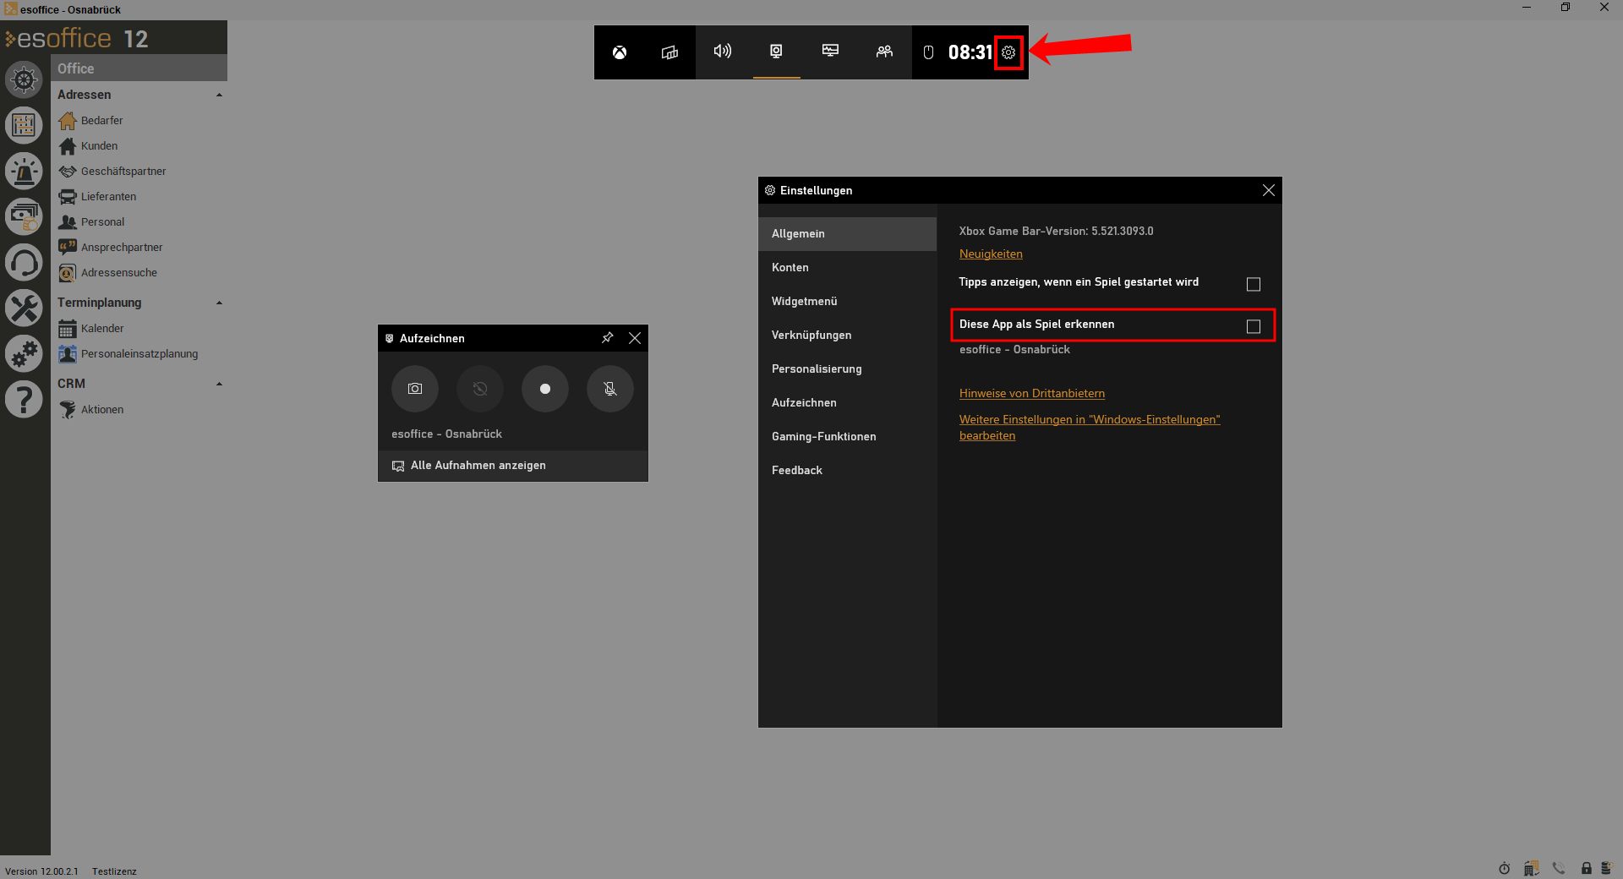Screen dimensions: 1623x879
Task: Start recording in Aufzeichnen widget
Action: coord(545,389)
